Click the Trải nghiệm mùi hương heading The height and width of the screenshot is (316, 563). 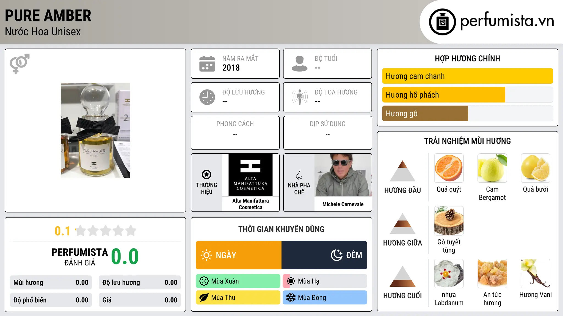point(468,141)
